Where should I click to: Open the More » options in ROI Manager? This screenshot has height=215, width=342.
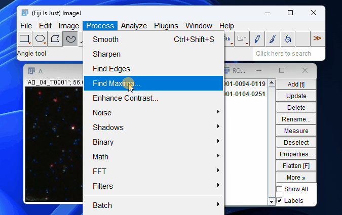296,178
